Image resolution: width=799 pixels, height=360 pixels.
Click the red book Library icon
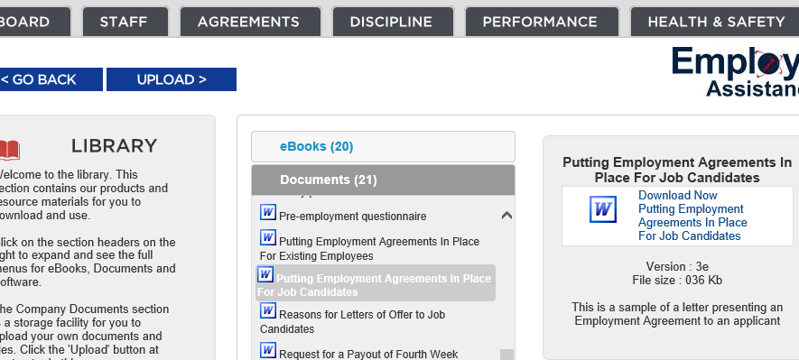click(10, 150)
